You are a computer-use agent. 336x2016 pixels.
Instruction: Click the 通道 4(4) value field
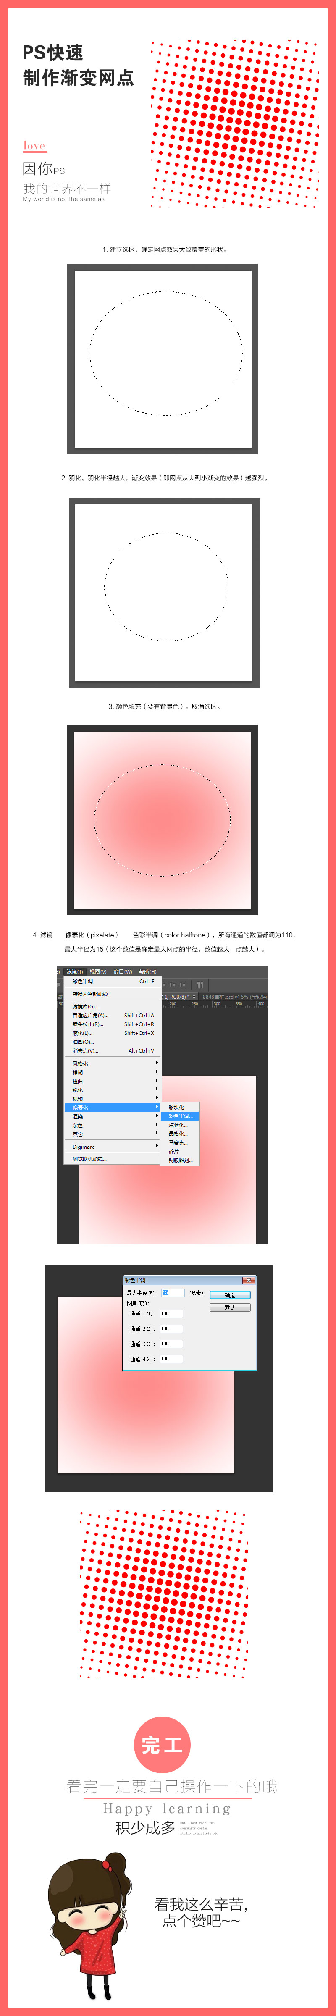(171, 1359)
